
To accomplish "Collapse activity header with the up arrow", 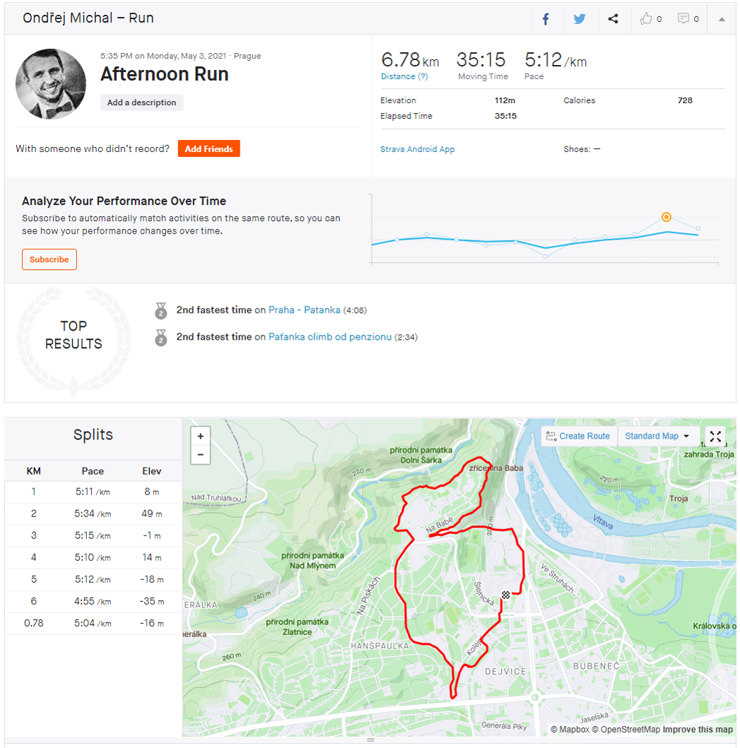I will [x=722, y=19].
